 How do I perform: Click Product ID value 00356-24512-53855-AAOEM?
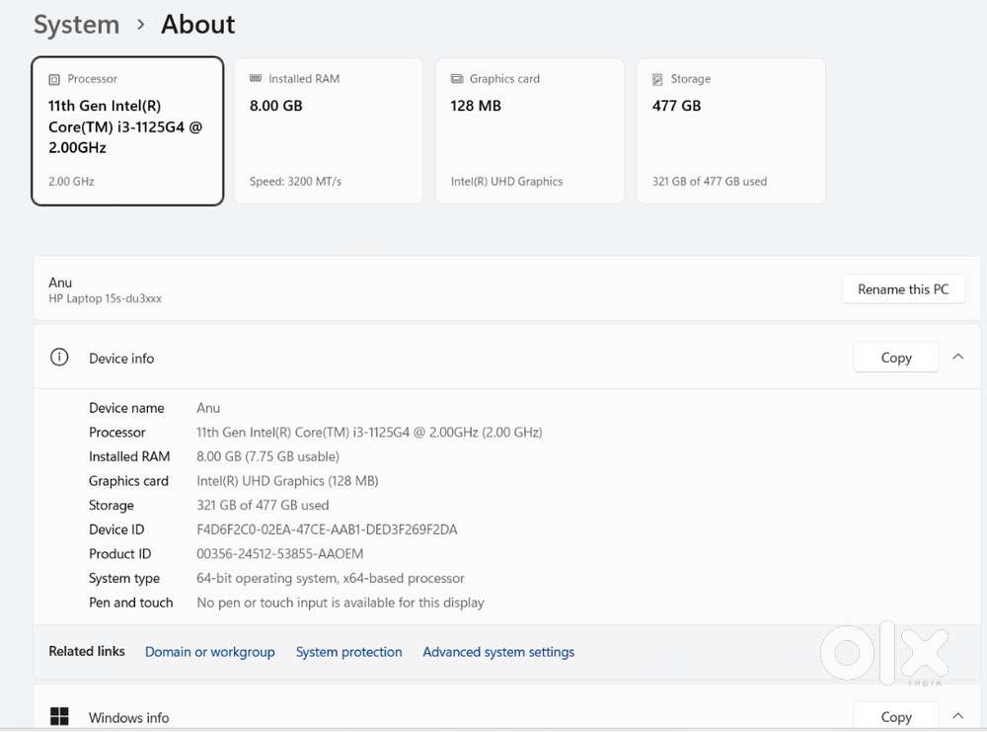(x=280, y=554)
